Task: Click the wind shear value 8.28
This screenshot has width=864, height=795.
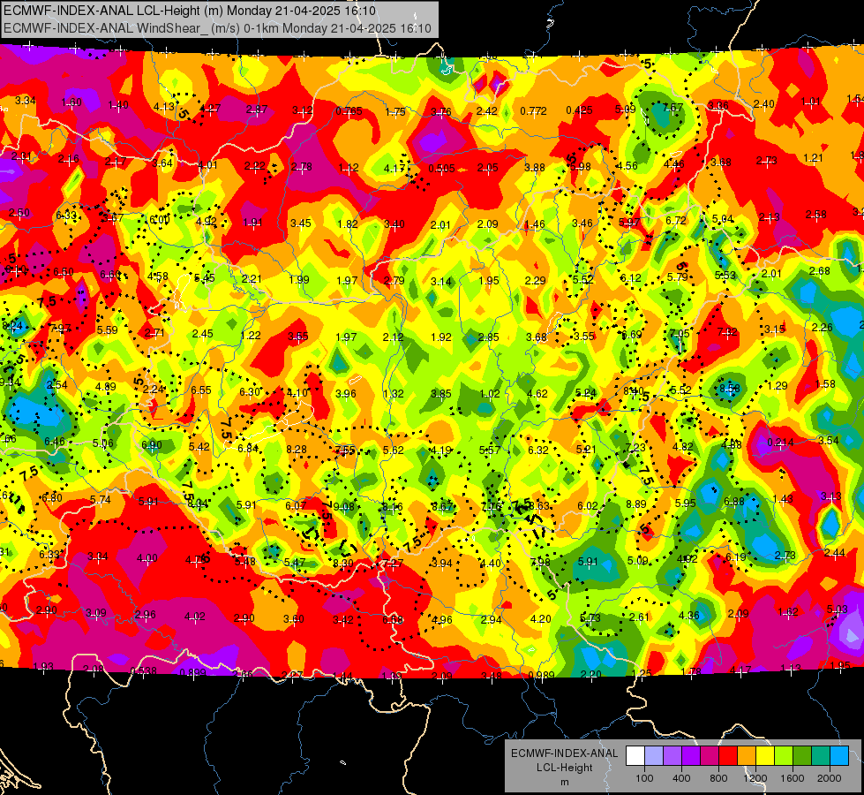Action: pos(297,449)
